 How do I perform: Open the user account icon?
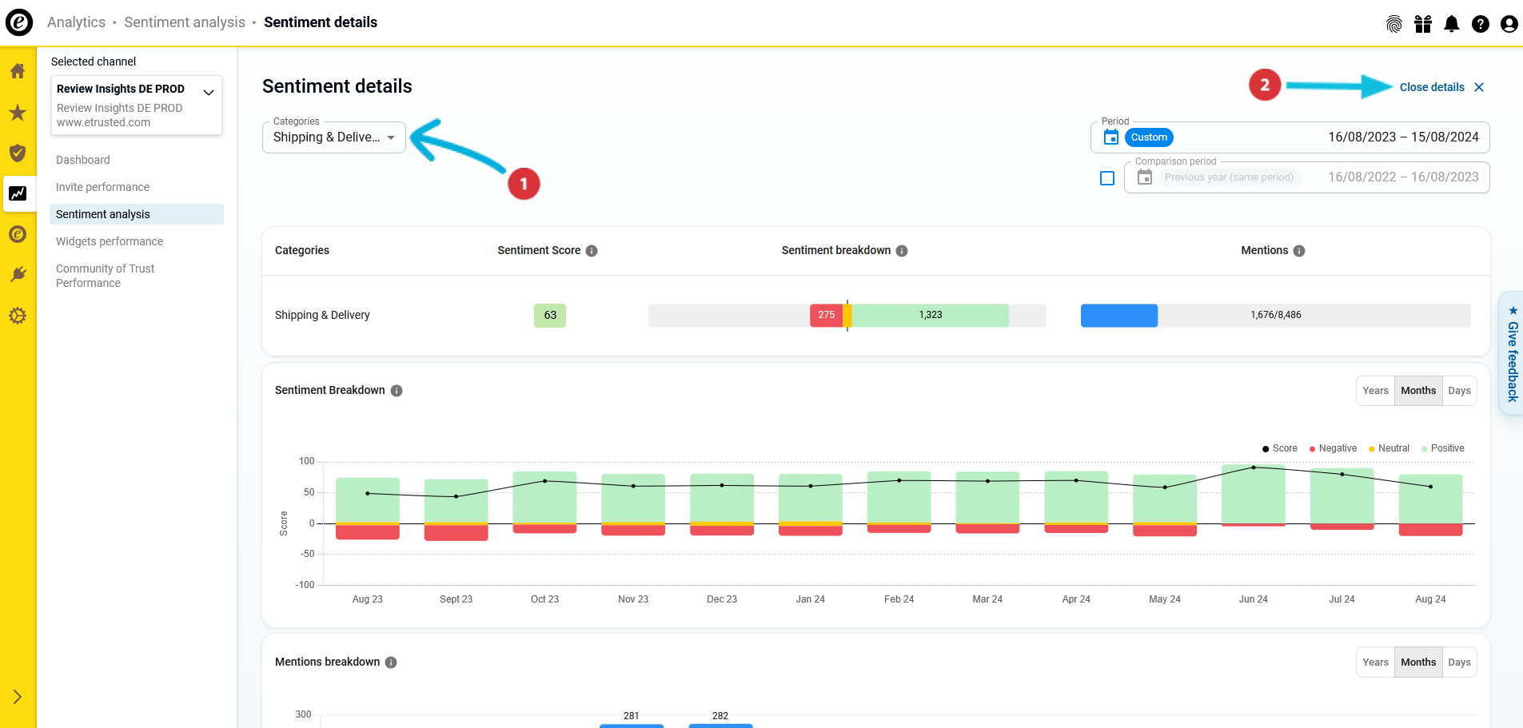pos(1509,24)
